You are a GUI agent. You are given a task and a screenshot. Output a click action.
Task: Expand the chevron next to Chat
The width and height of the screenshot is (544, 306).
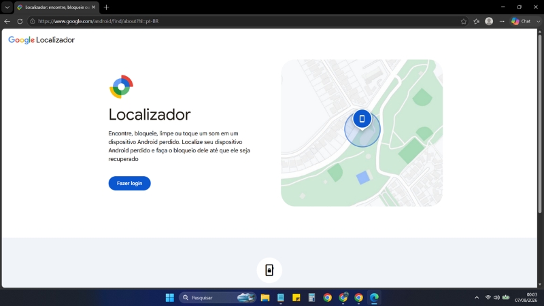click(538, 21)
